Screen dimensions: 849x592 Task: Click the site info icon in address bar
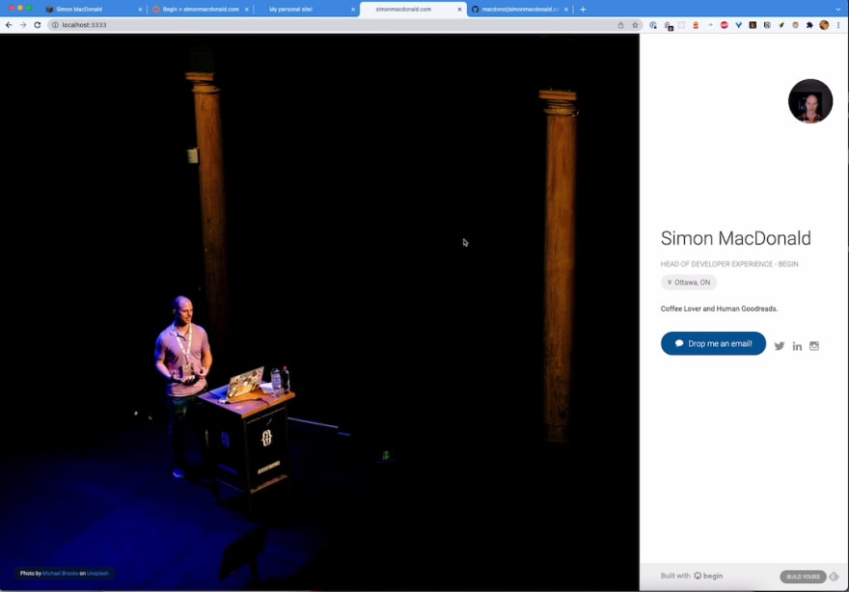point(55,25)
